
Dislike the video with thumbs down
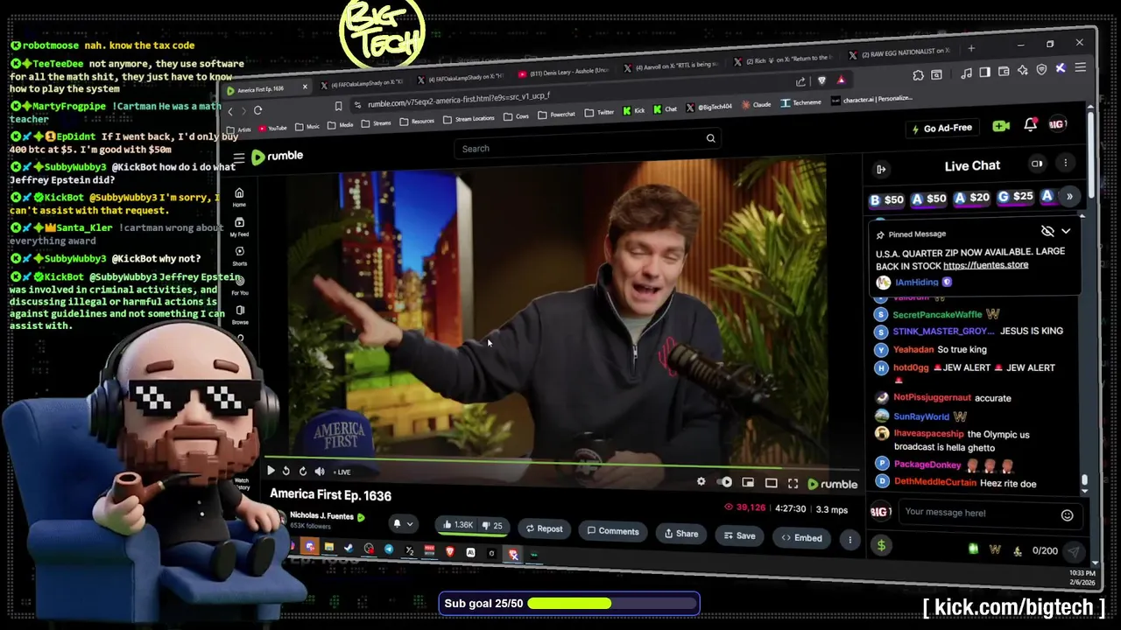coord(493,526)
